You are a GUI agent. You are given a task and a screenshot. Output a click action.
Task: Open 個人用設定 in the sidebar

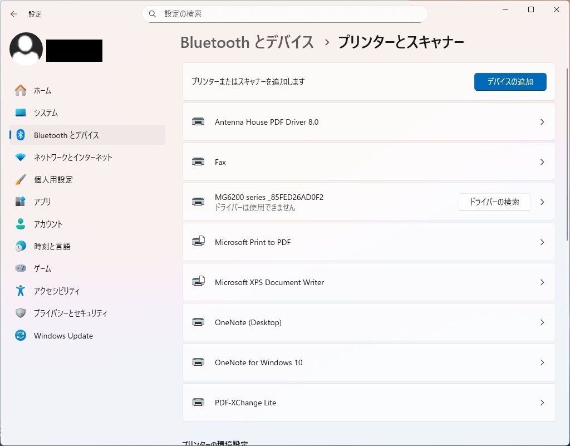pyautogui.click(x=87, y=179)
